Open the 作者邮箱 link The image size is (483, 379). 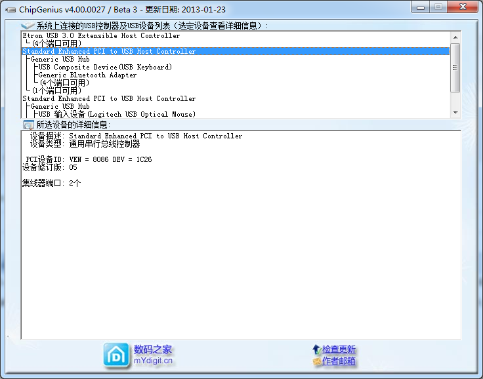(339, 361)
